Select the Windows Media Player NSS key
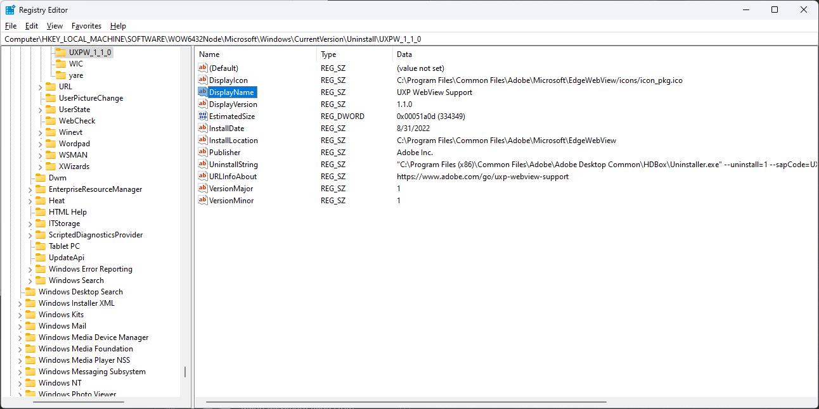The width and height of the screenshot is (819, 409). point(84,360)
